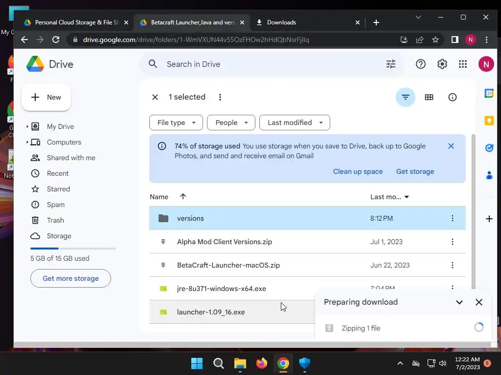Open a new Chrome tab

376,22
